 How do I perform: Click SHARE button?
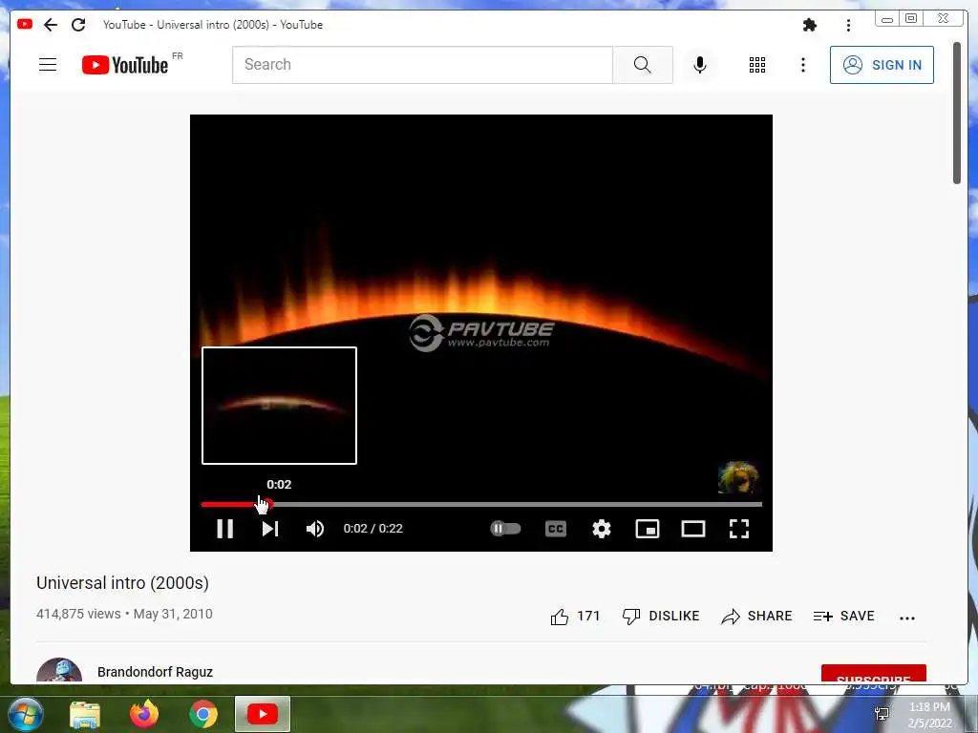click(756, 617)
